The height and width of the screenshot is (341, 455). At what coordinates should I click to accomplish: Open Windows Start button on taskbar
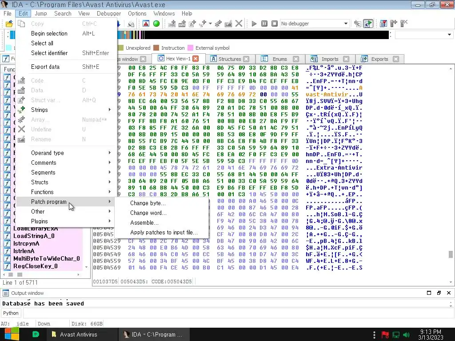point(12,334)
